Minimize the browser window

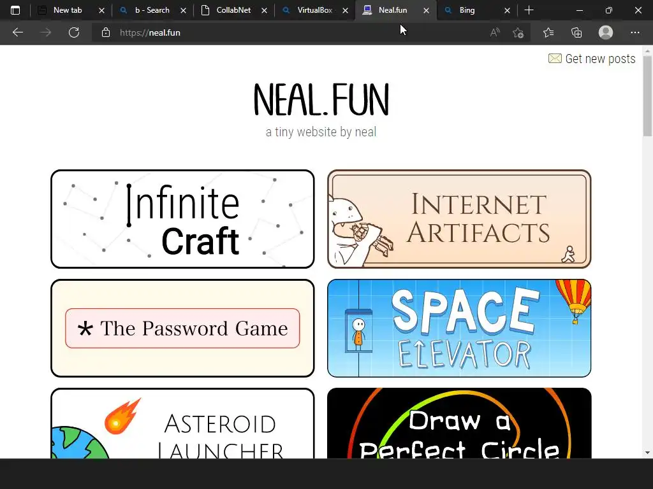coord(579,10)
